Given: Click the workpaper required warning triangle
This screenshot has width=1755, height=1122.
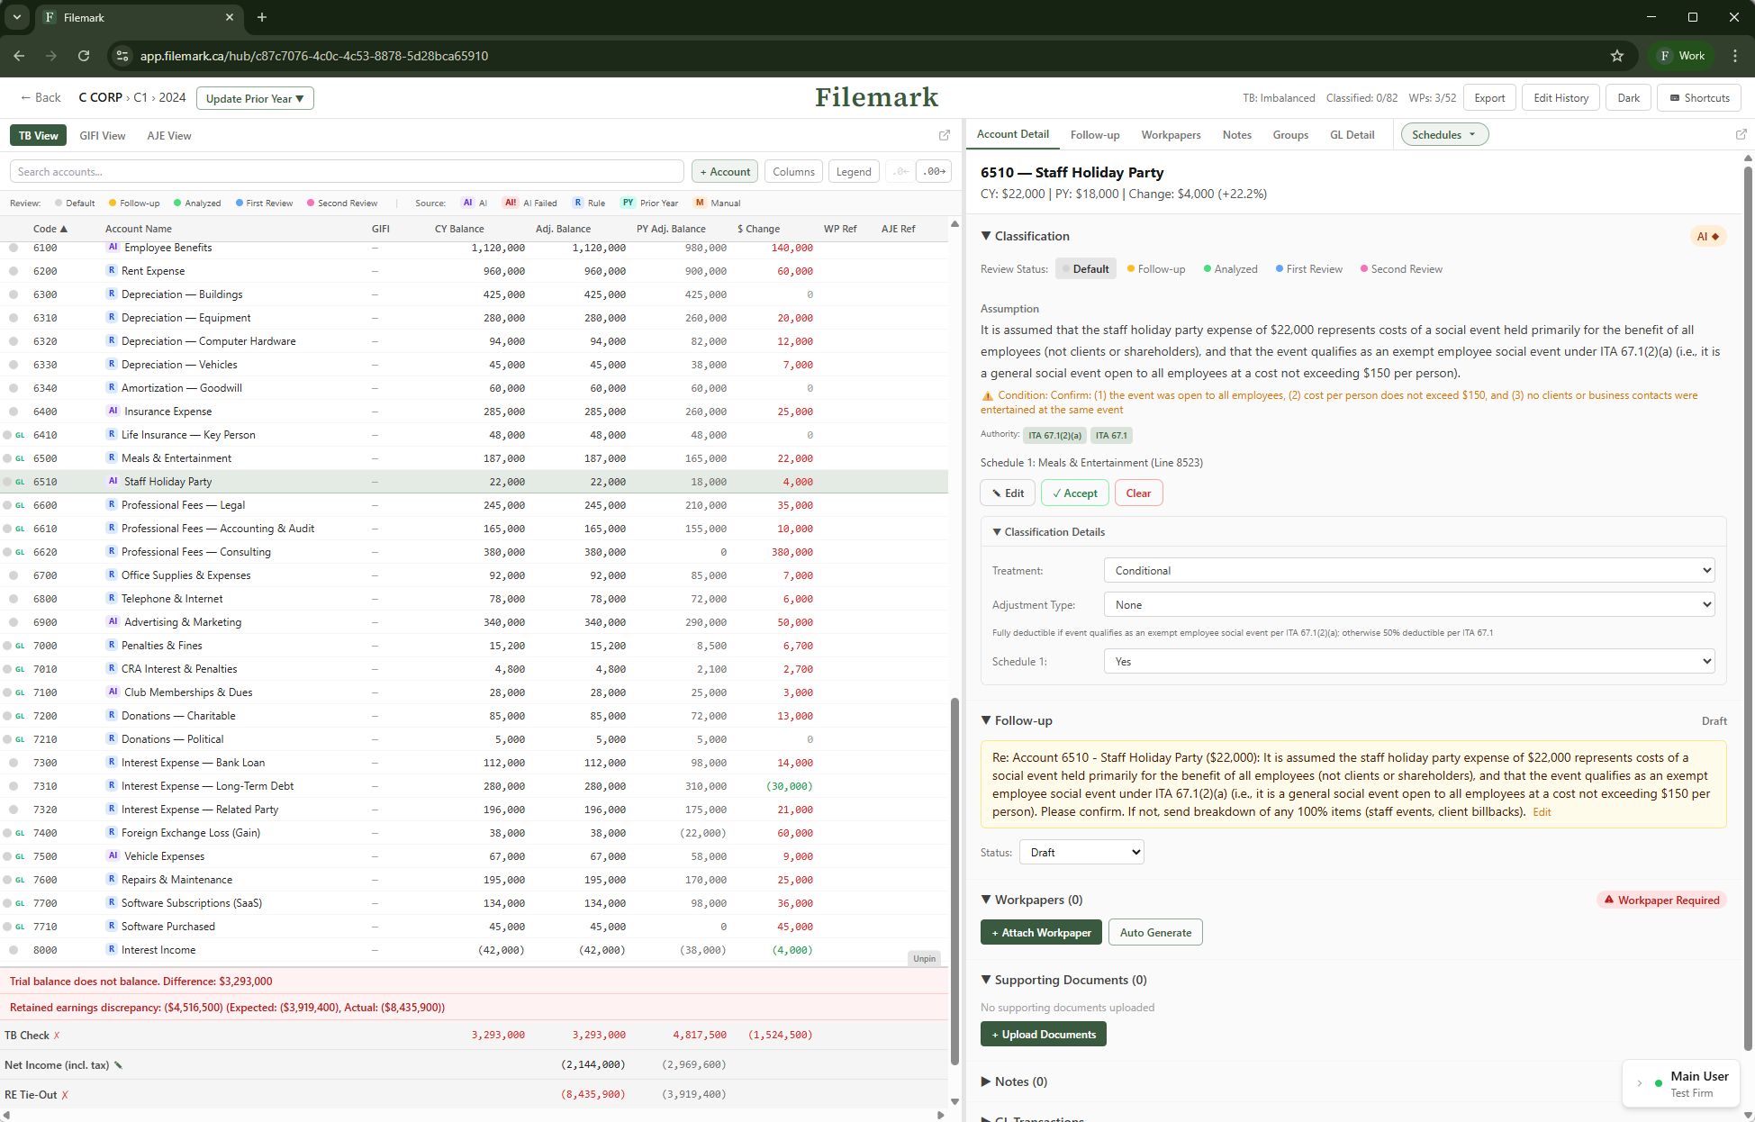Looking at the screenshot, I should [1608, 900].
